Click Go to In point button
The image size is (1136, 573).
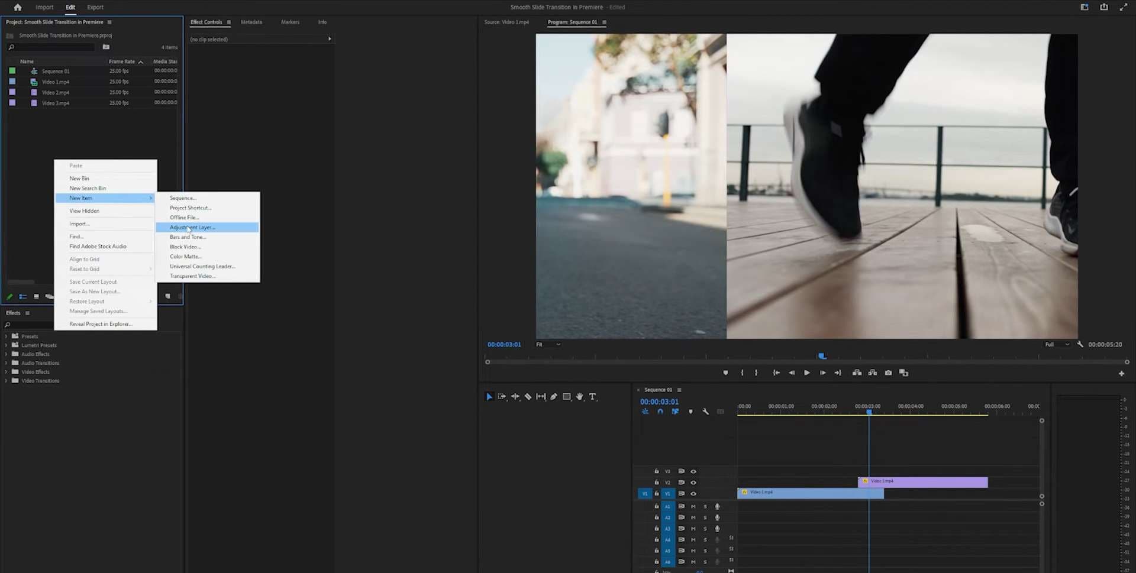(x=776, y=373)
